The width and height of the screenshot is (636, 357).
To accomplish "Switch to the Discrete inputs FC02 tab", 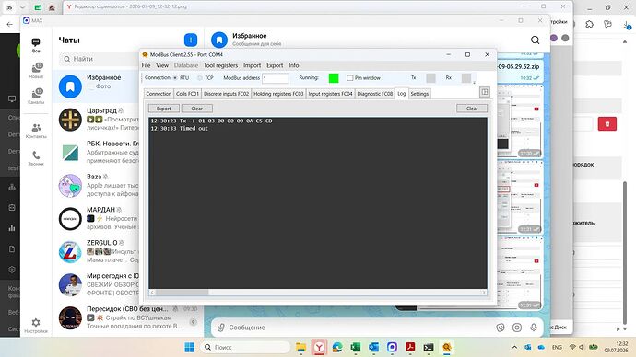I will pyautogui.click(x=227, y=94).
